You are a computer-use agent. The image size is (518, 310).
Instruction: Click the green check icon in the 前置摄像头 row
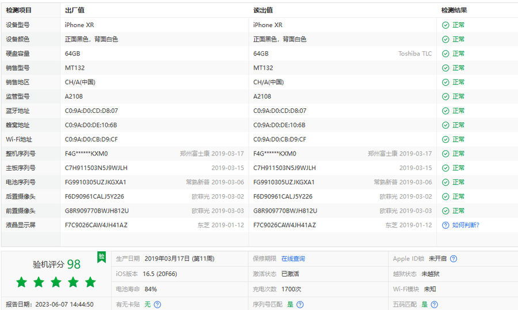point(445,211)
